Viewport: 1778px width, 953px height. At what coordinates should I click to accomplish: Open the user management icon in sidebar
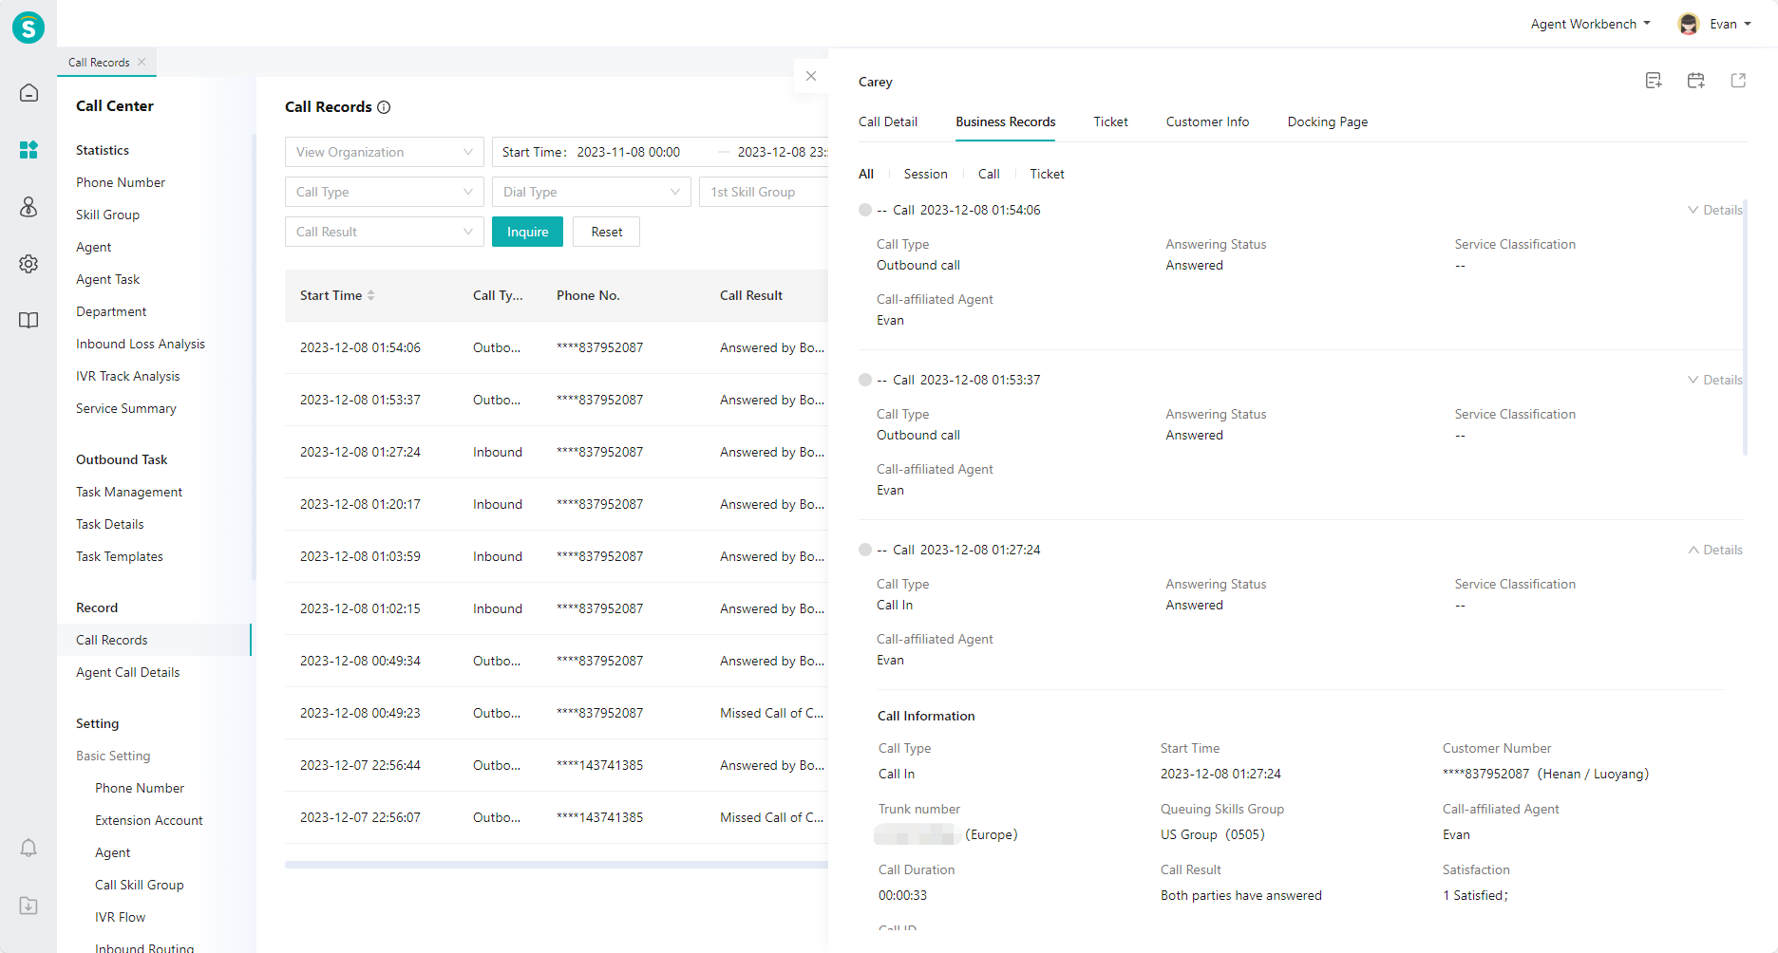point(28,207)
